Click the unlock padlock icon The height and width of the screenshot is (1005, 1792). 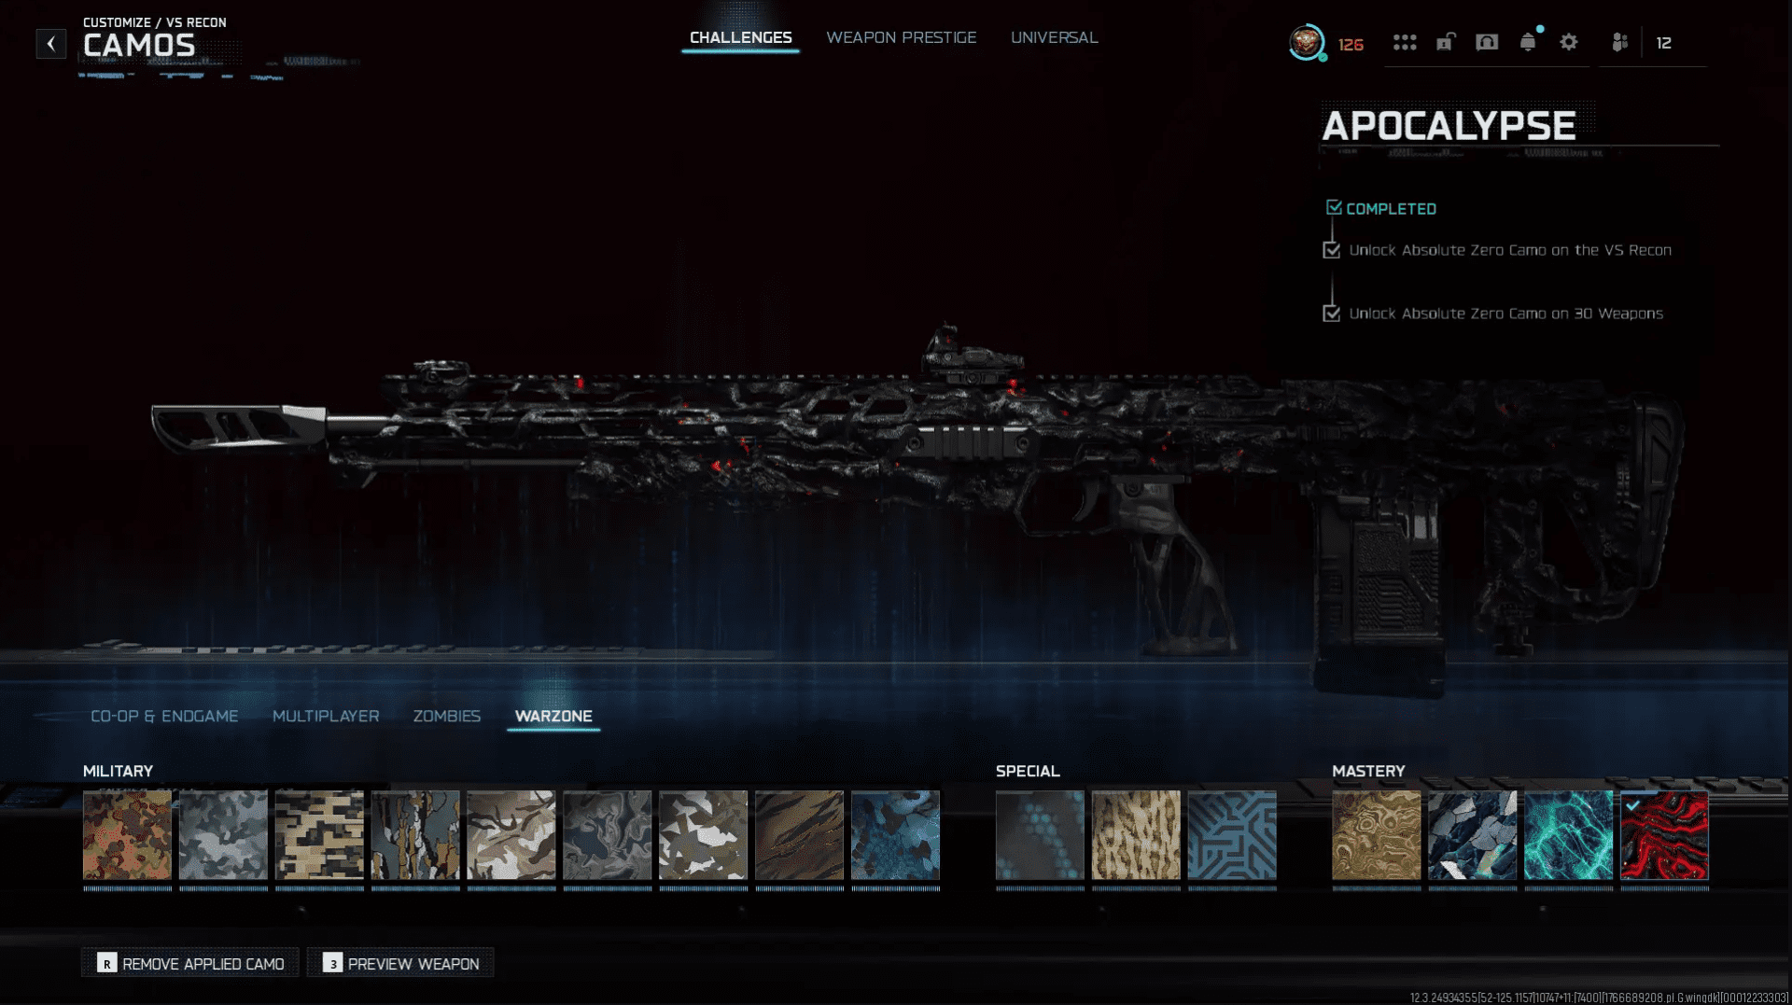(1446, 43)
